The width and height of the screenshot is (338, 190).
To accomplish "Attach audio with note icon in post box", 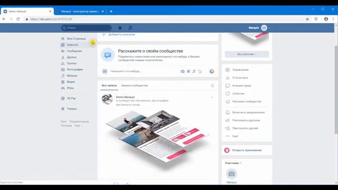I will (194, 71).
